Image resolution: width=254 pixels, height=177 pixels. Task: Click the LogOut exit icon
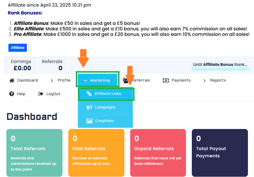pyautogui.click(x=41, y=94)
